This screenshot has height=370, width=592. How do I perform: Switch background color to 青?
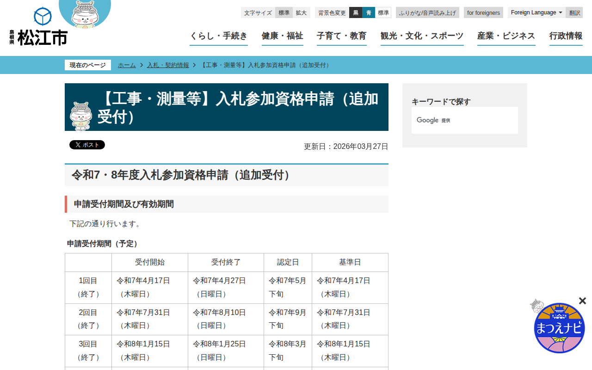point(369,12)
